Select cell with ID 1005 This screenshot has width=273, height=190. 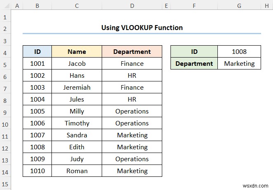[37, 111]
